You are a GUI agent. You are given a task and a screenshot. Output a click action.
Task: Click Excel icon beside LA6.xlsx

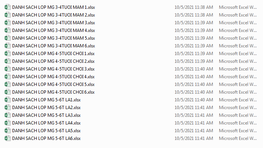(8, 138)
